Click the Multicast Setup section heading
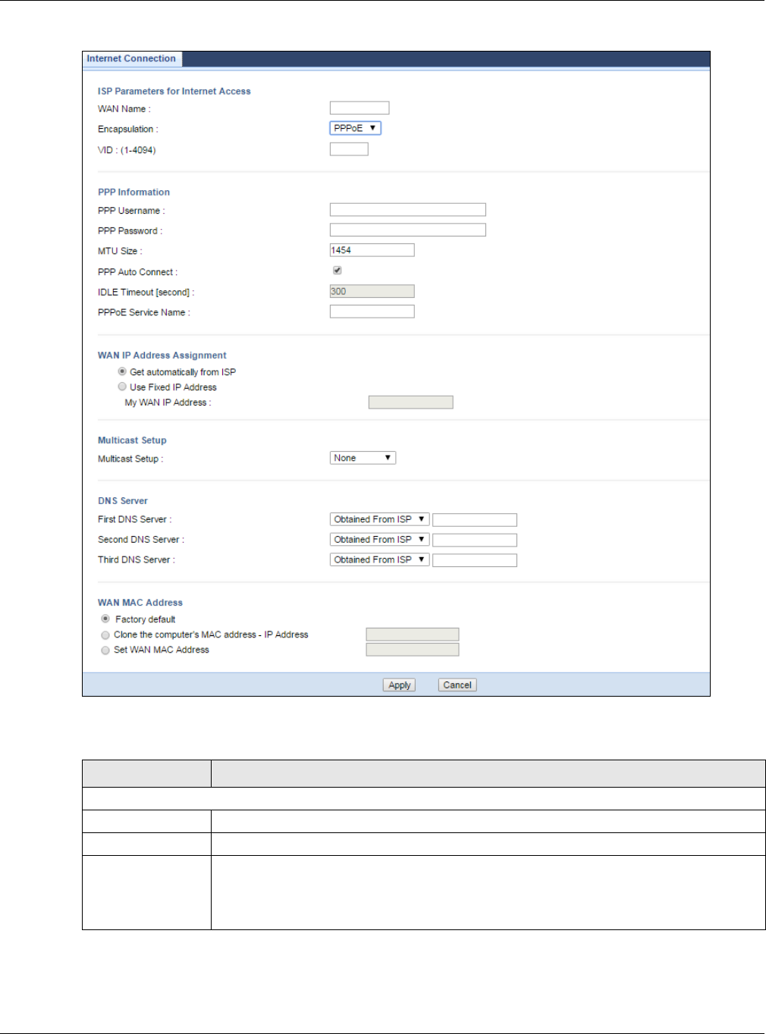Viewport: 766px width, 1034px height. click(132, 440)
